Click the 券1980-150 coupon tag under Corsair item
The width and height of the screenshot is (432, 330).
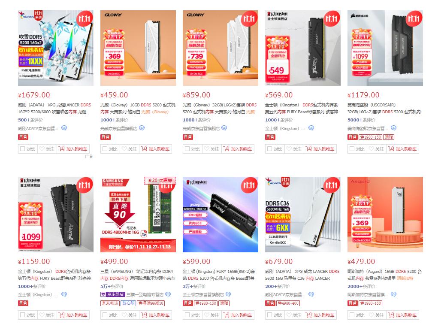pos(370,137)
